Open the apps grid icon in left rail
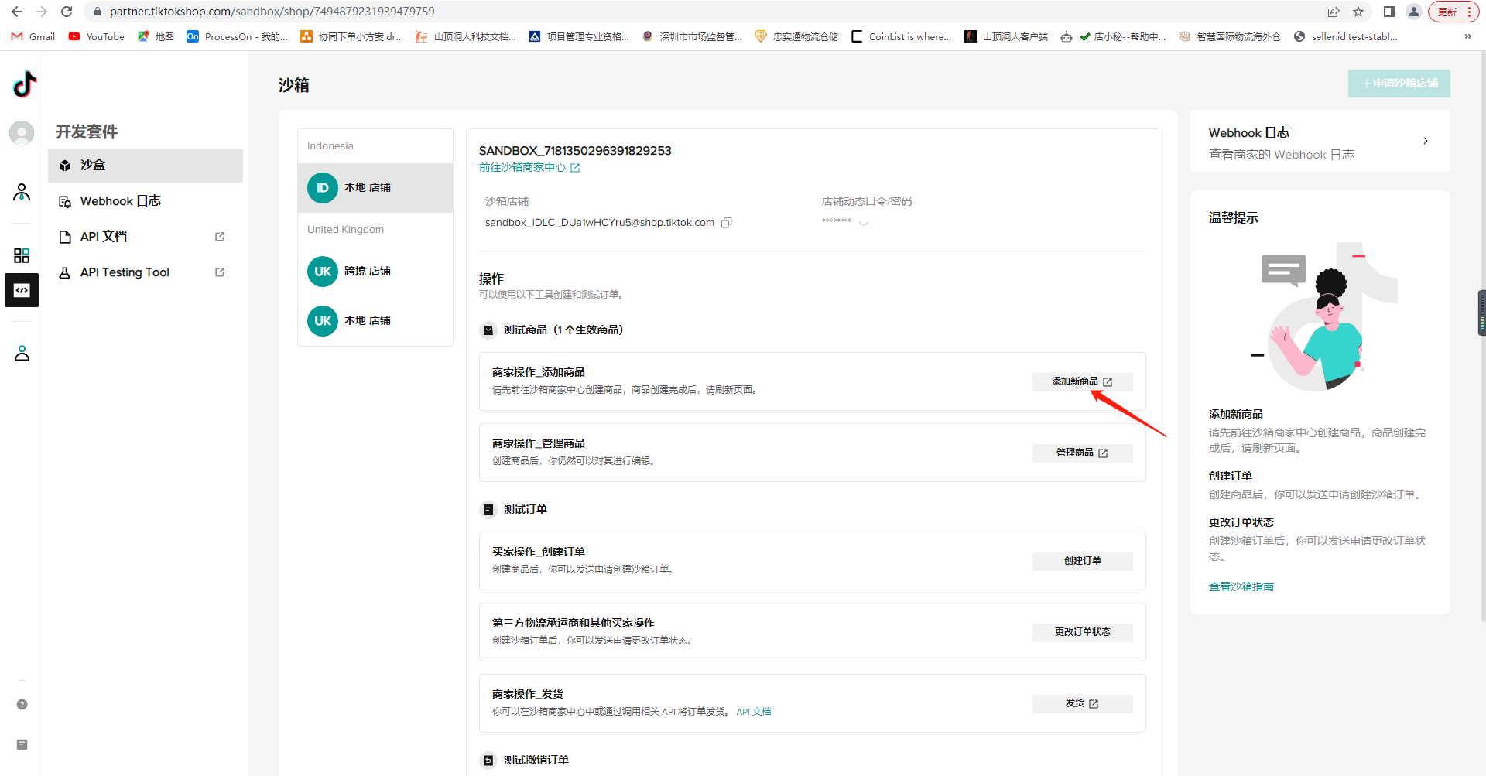 [22, 255]
